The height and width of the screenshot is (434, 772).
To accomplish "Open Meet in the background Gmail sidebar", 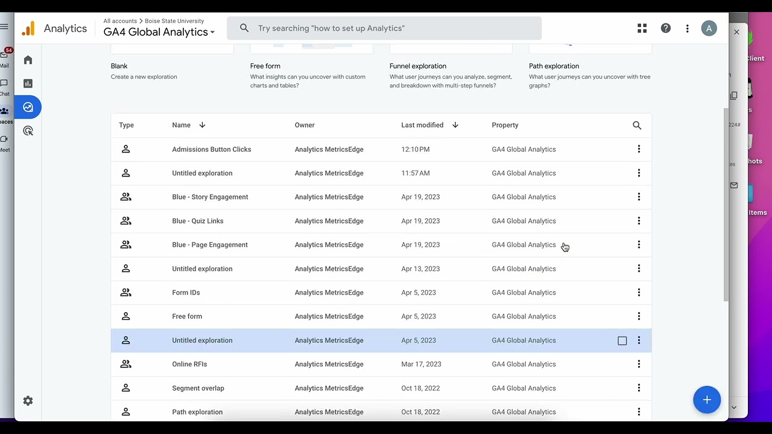I will pos(4,143).
